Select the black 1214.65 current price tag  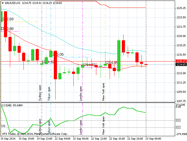pos(180,65)
